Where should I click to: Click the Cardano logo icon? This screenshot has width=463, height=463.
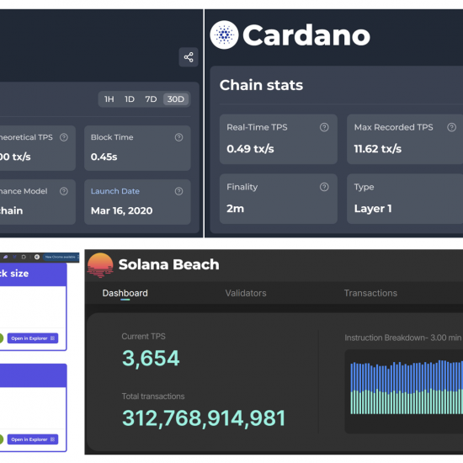[x=224, y=35]
